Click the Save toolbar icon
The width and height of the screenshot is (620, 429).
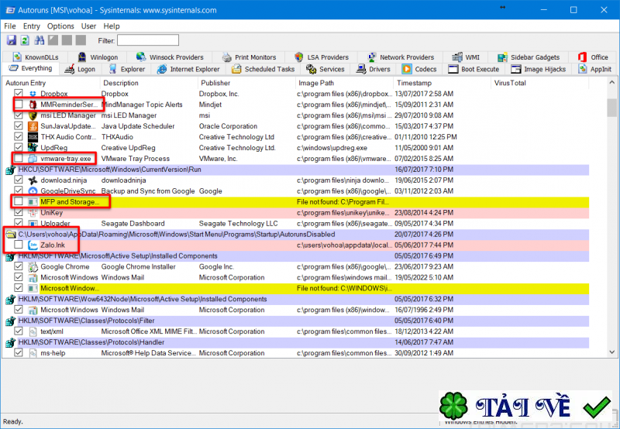pos(12,40)
